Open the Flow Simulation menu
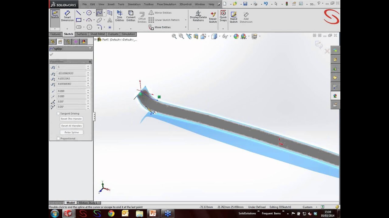389x218 pixels. (166, 4)
